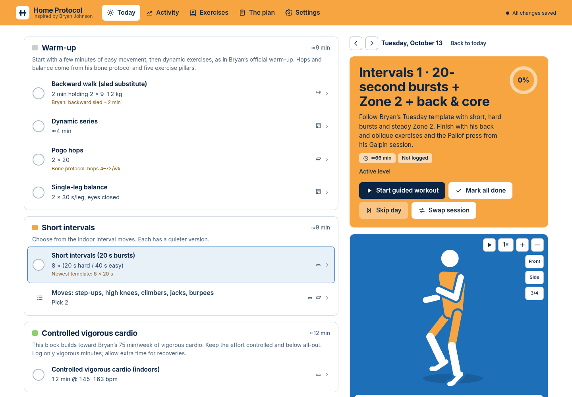Start guided workout
572x397 pixels.
(402, 191)
